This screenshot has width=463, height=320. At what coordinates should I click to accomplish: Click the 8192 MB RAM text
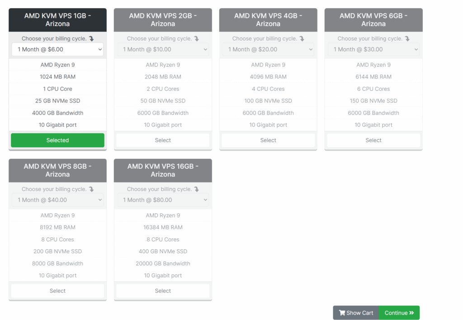pos(57,227)
